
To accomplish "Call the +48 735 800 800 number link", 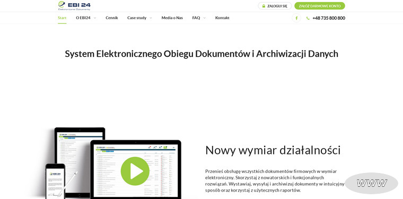I will pyautogui.click(x=329, y=18).
